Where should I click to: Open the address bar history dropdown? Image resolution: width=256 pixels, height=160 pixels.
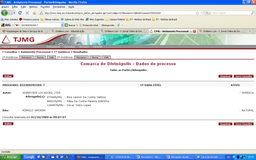(x=201, y=13)
